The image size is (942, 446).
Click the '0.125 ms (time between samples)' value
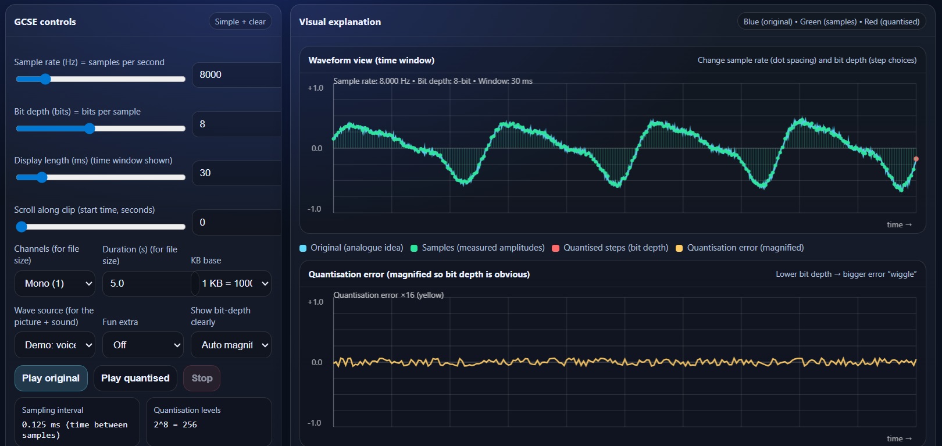point(74,430)
